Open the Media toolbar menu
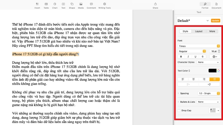Screen dimensions: 223x125 point(81,6)
